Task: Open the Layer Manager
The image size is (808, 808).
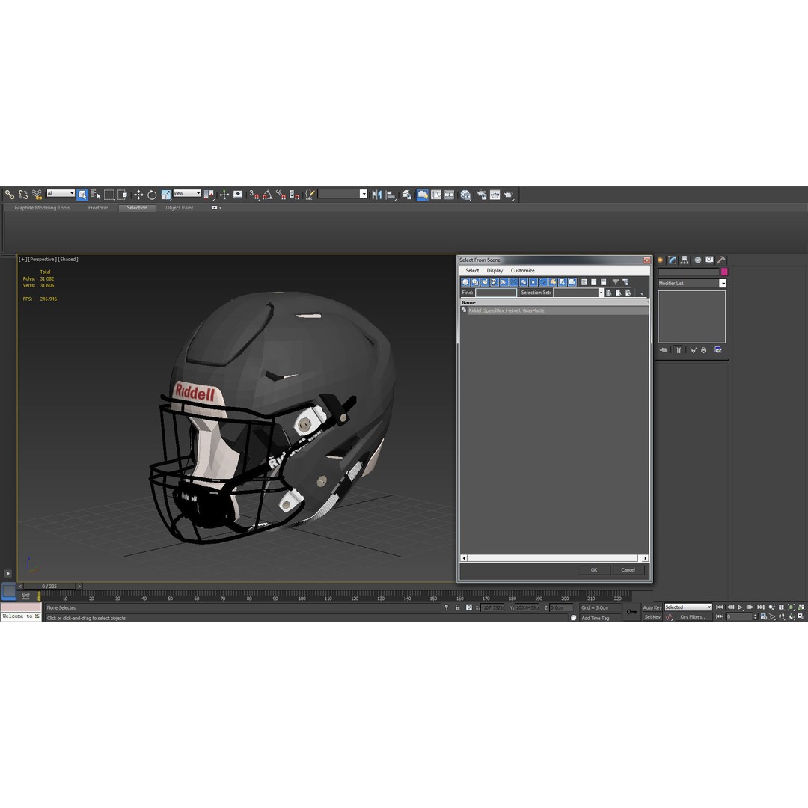Action: pyautogui.click(x=406, y=195)
